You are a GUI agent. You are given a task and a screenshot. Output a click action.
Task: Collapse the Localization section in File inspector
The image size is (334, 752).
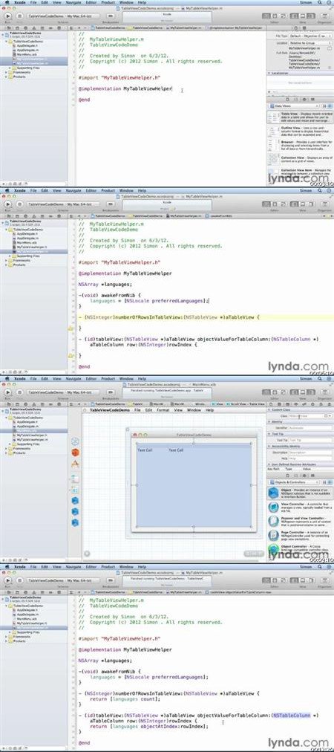(x=269, y=74)
